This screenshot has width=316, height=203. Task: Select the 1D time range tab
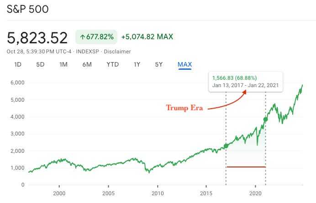(x=18, y=64)
